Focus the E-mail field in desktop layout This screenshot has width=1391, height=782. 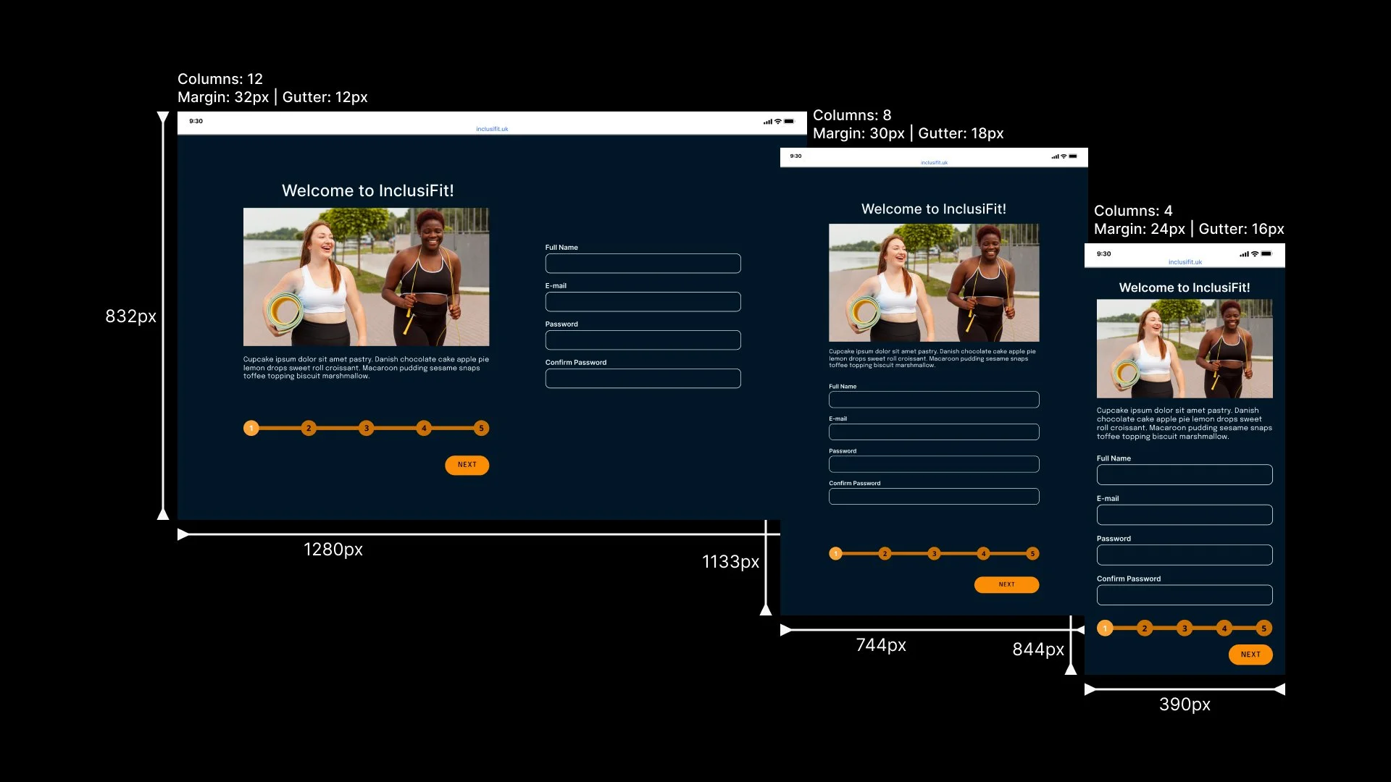coord(643,302)
